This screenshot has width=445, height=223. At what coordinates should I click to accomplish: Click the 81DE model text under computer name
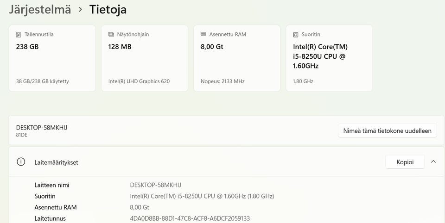[22, 135]
